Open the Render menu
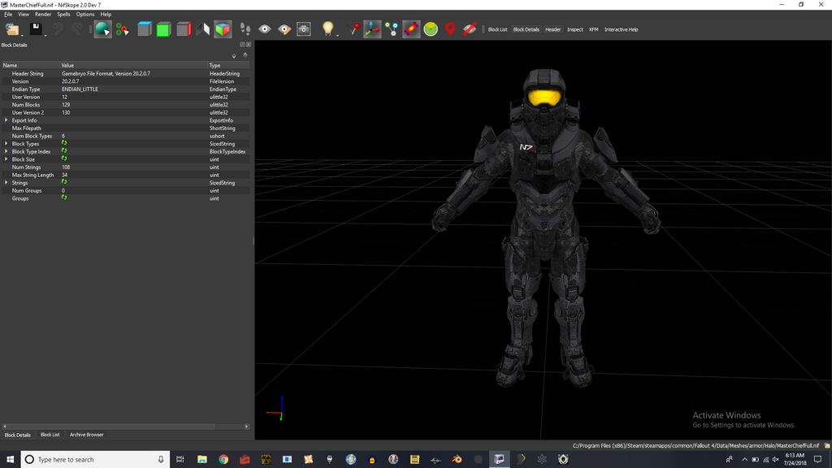The height and width of the screenshot is (468, 832). (43, 15)
